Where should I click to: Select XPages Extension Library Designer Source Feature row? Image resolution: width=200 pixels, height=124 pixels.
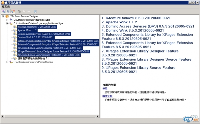(x=53, y=51)
